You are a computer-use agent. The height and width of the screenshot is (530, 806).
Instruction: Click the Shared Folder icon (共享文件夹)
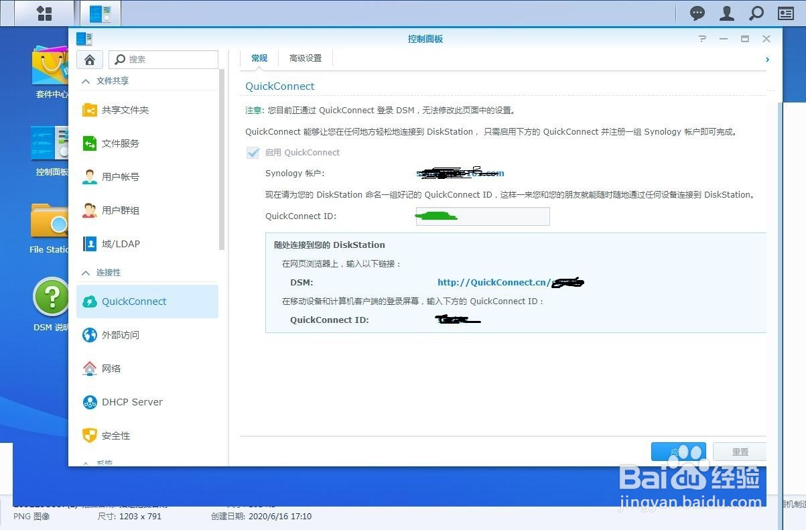tap(90, 110)
